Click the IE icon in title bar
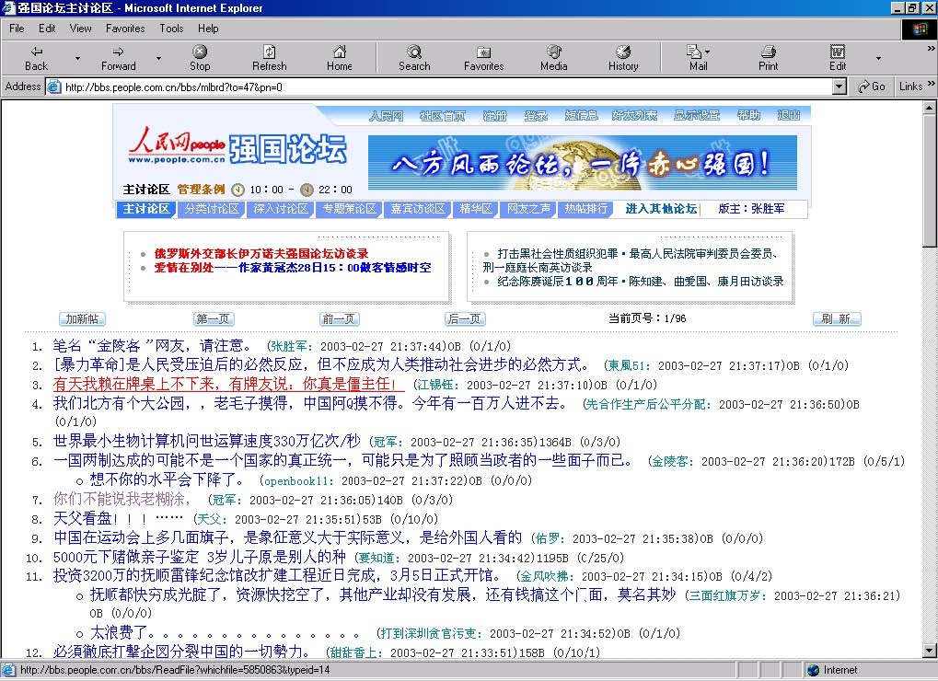The height and width of the screenshot is (681, 938). [8, 7]
